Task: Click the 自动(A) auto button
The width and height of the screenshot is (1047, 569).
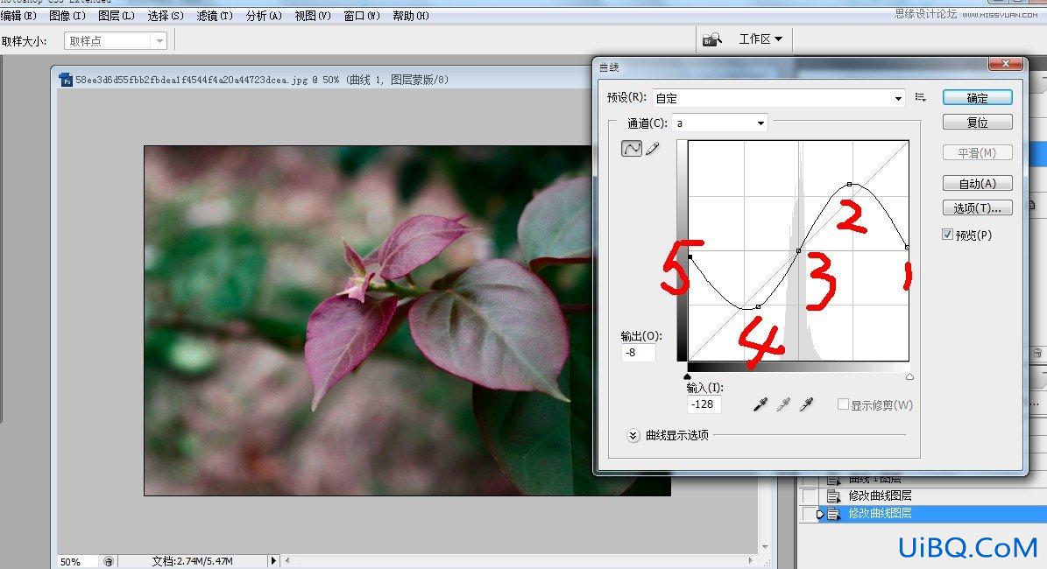Action: [x=978, y=184]
